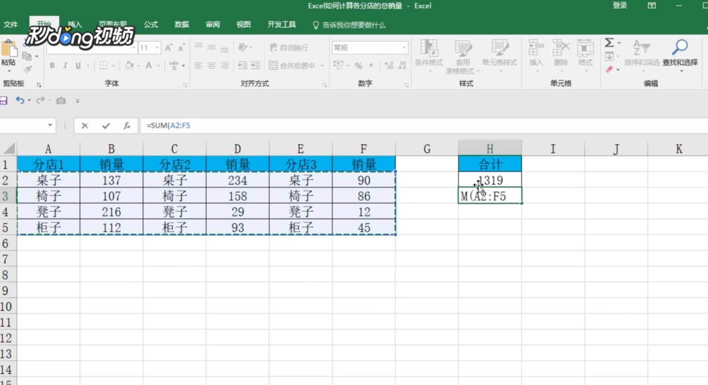
Task: Click the Paste clipboard icon
Action: (8, 49)
